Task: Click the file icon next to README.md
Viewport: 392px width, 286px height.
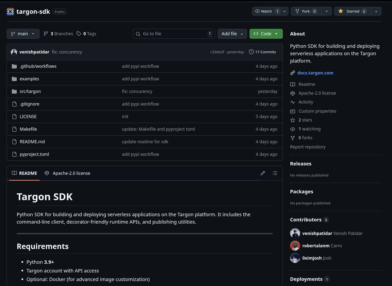Action: (x=14, y=142)
